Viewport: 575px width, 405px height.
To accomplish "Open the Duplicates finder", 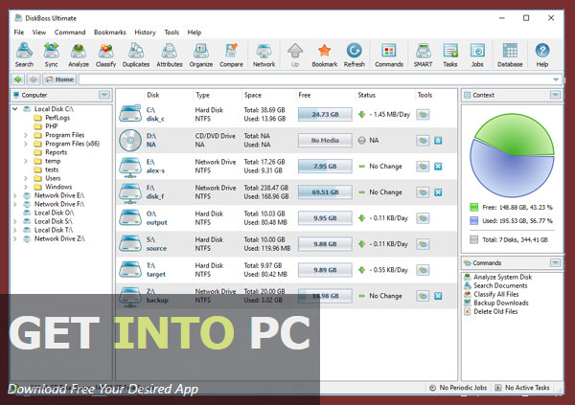I will (137, 55).
